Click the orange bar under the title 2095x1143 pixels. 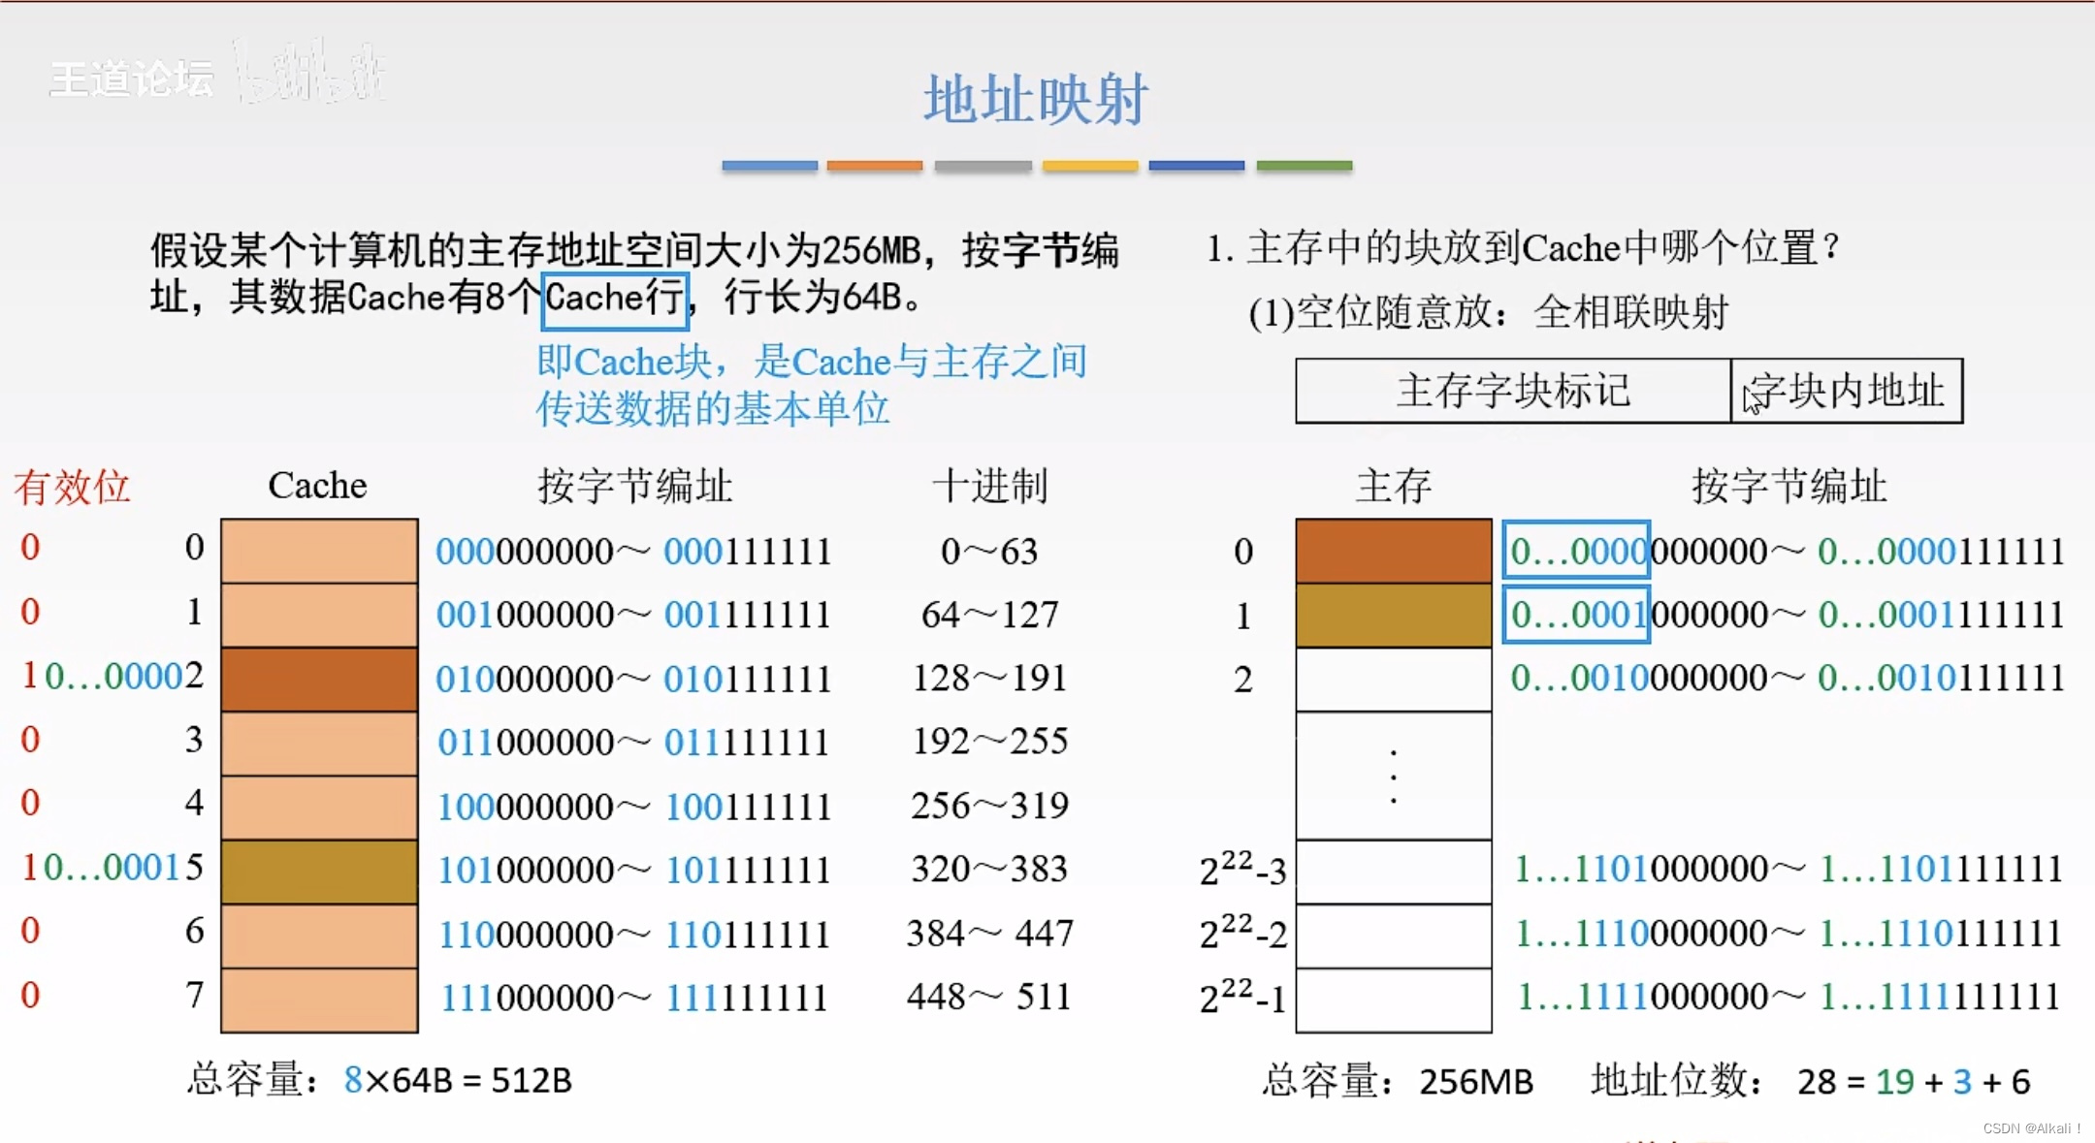[874, 166]
